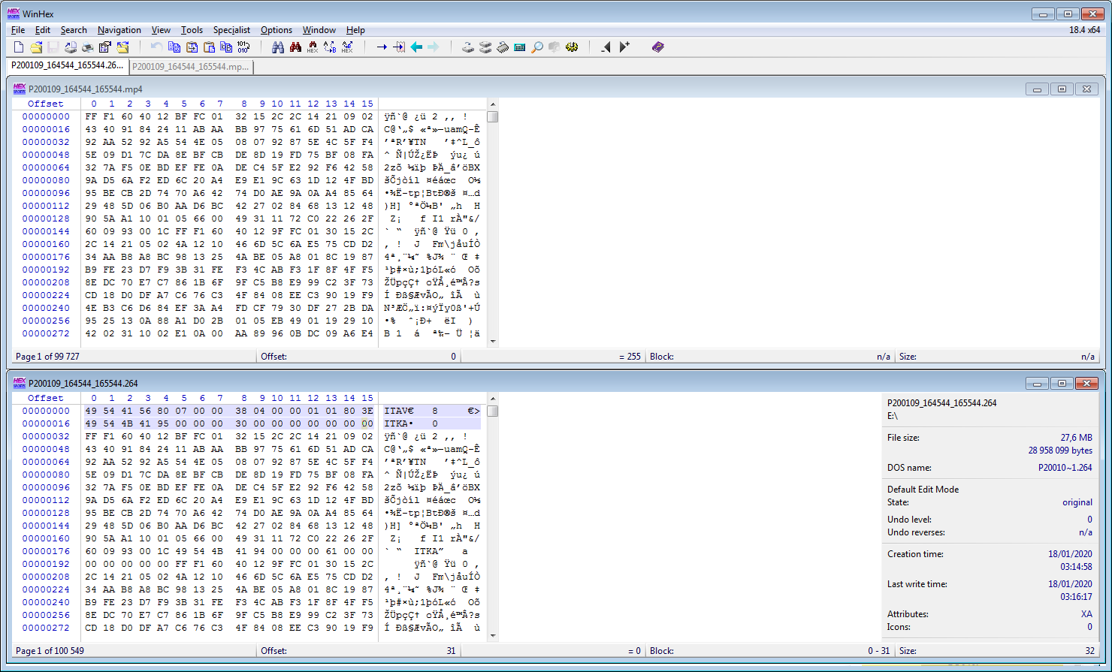This screenshot has width=1112, height=672.
Task: Maximize the .mp4 child window
Action: (1062, 89)
